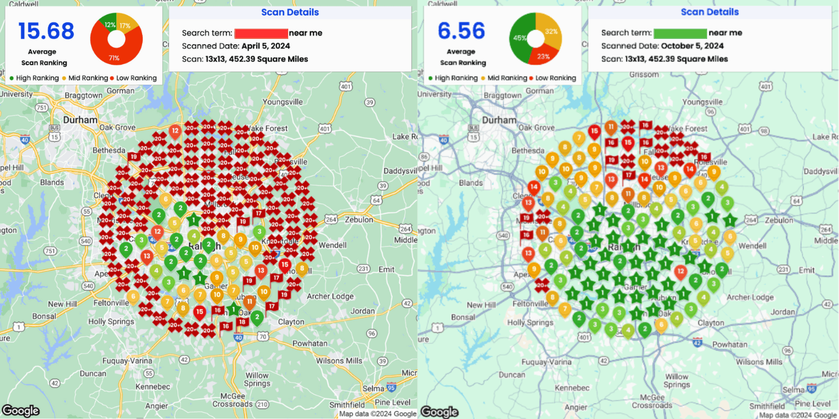
Task: Select the orange 11 pin on April map
Action: [x=249, y=301]
